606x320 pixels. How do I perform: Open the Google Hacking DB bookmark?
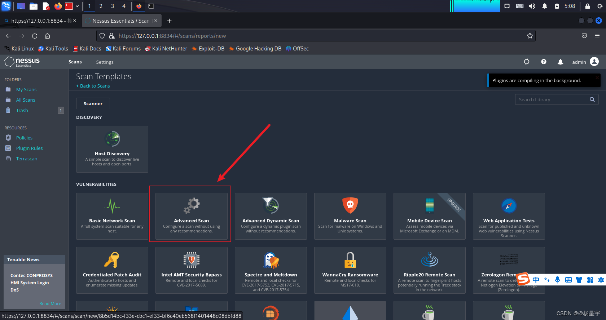(255, 49)
